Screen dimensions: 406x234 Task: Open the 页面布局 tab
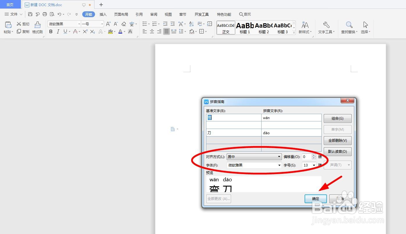(x=121, y=14)
